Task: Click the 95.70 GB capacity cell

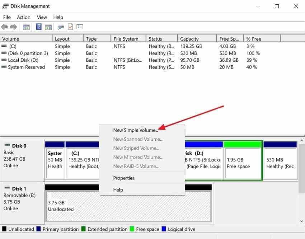Action: pos(190,60)
